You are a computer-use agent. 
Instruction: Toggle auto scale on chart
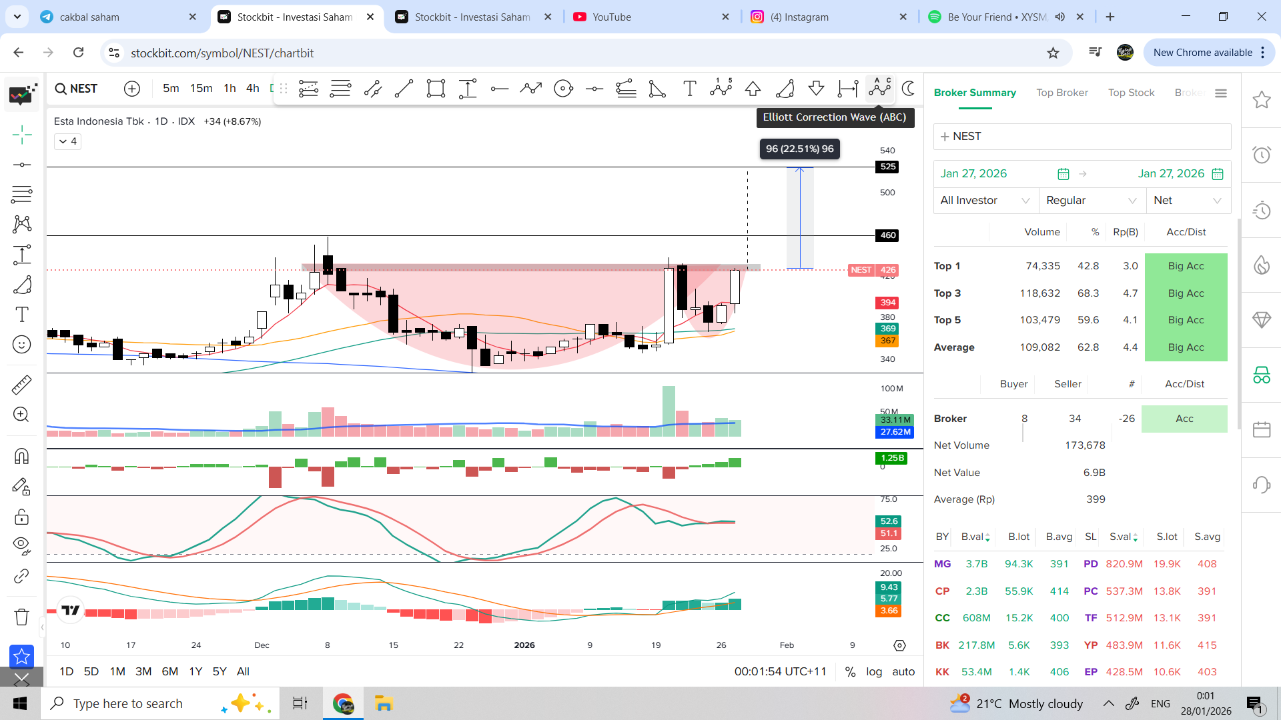903,671
